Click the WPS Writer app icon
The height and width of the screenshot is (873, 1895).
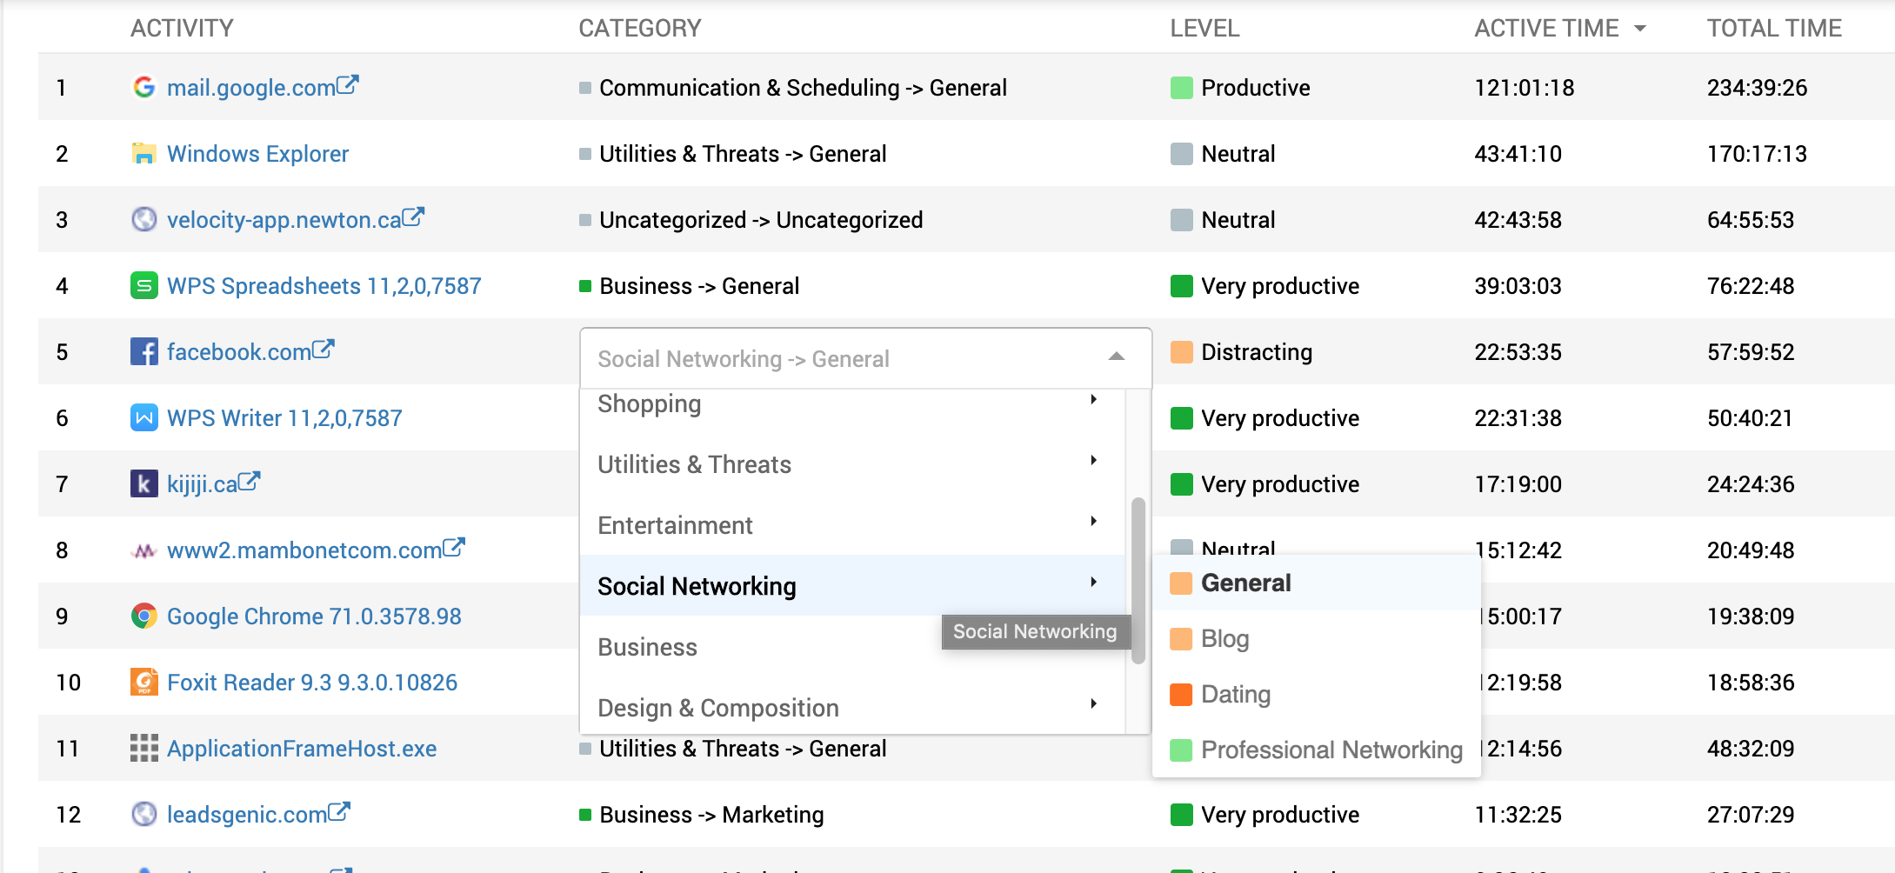pyautogui.click(x=143, y=418)
